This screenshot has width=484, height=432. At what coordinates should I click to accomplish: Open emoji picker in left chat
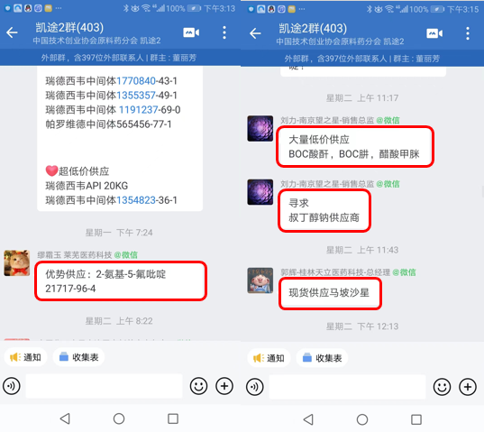(198, 386)
